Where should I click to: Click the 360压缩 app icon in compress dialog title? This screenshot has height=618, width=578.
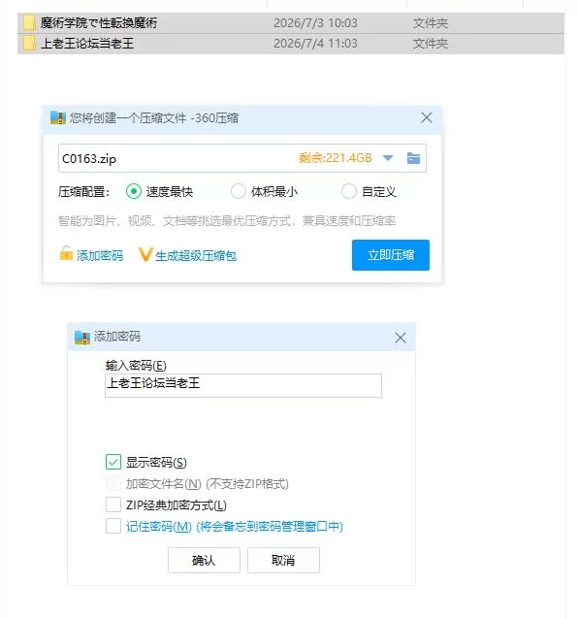pyautogui.click(x=58, y=117)
